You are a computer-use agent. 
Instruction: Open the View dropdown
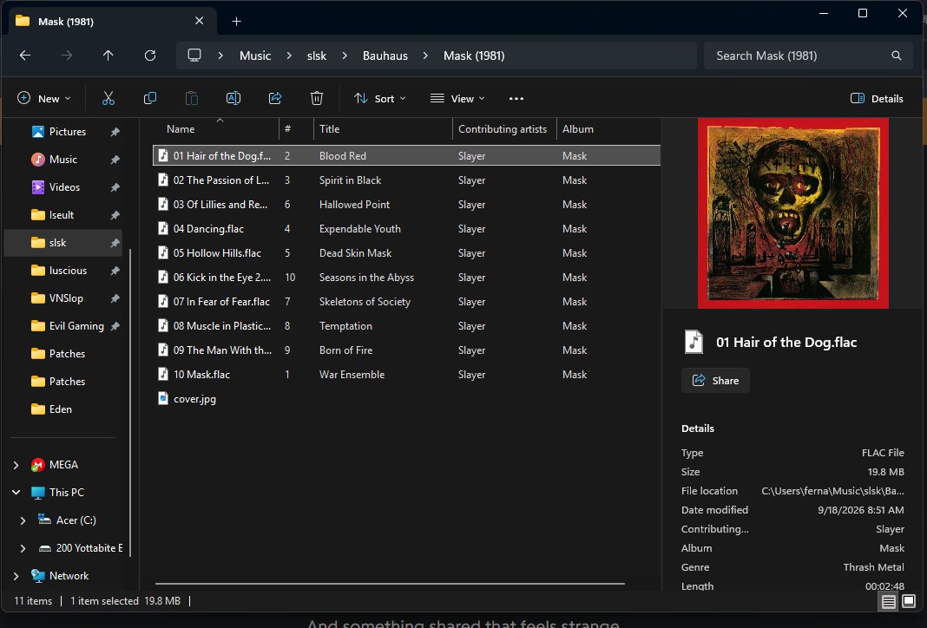pyautogui.click(x=458, y=99)
